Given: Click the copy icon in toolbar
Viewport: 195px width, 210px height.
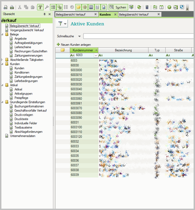Looking at the screenshot, I should tap(26, 7).
